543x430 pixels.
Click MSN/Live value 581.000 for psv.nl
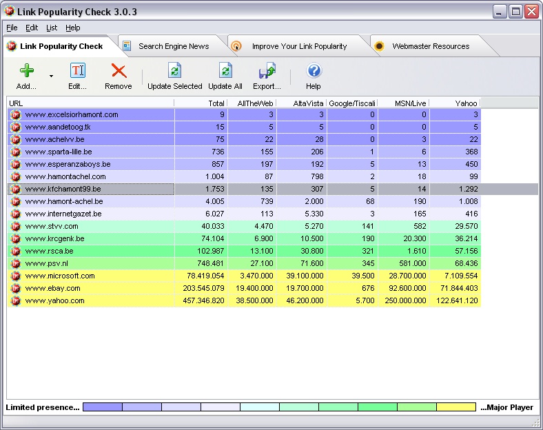(x=413, y=263)
